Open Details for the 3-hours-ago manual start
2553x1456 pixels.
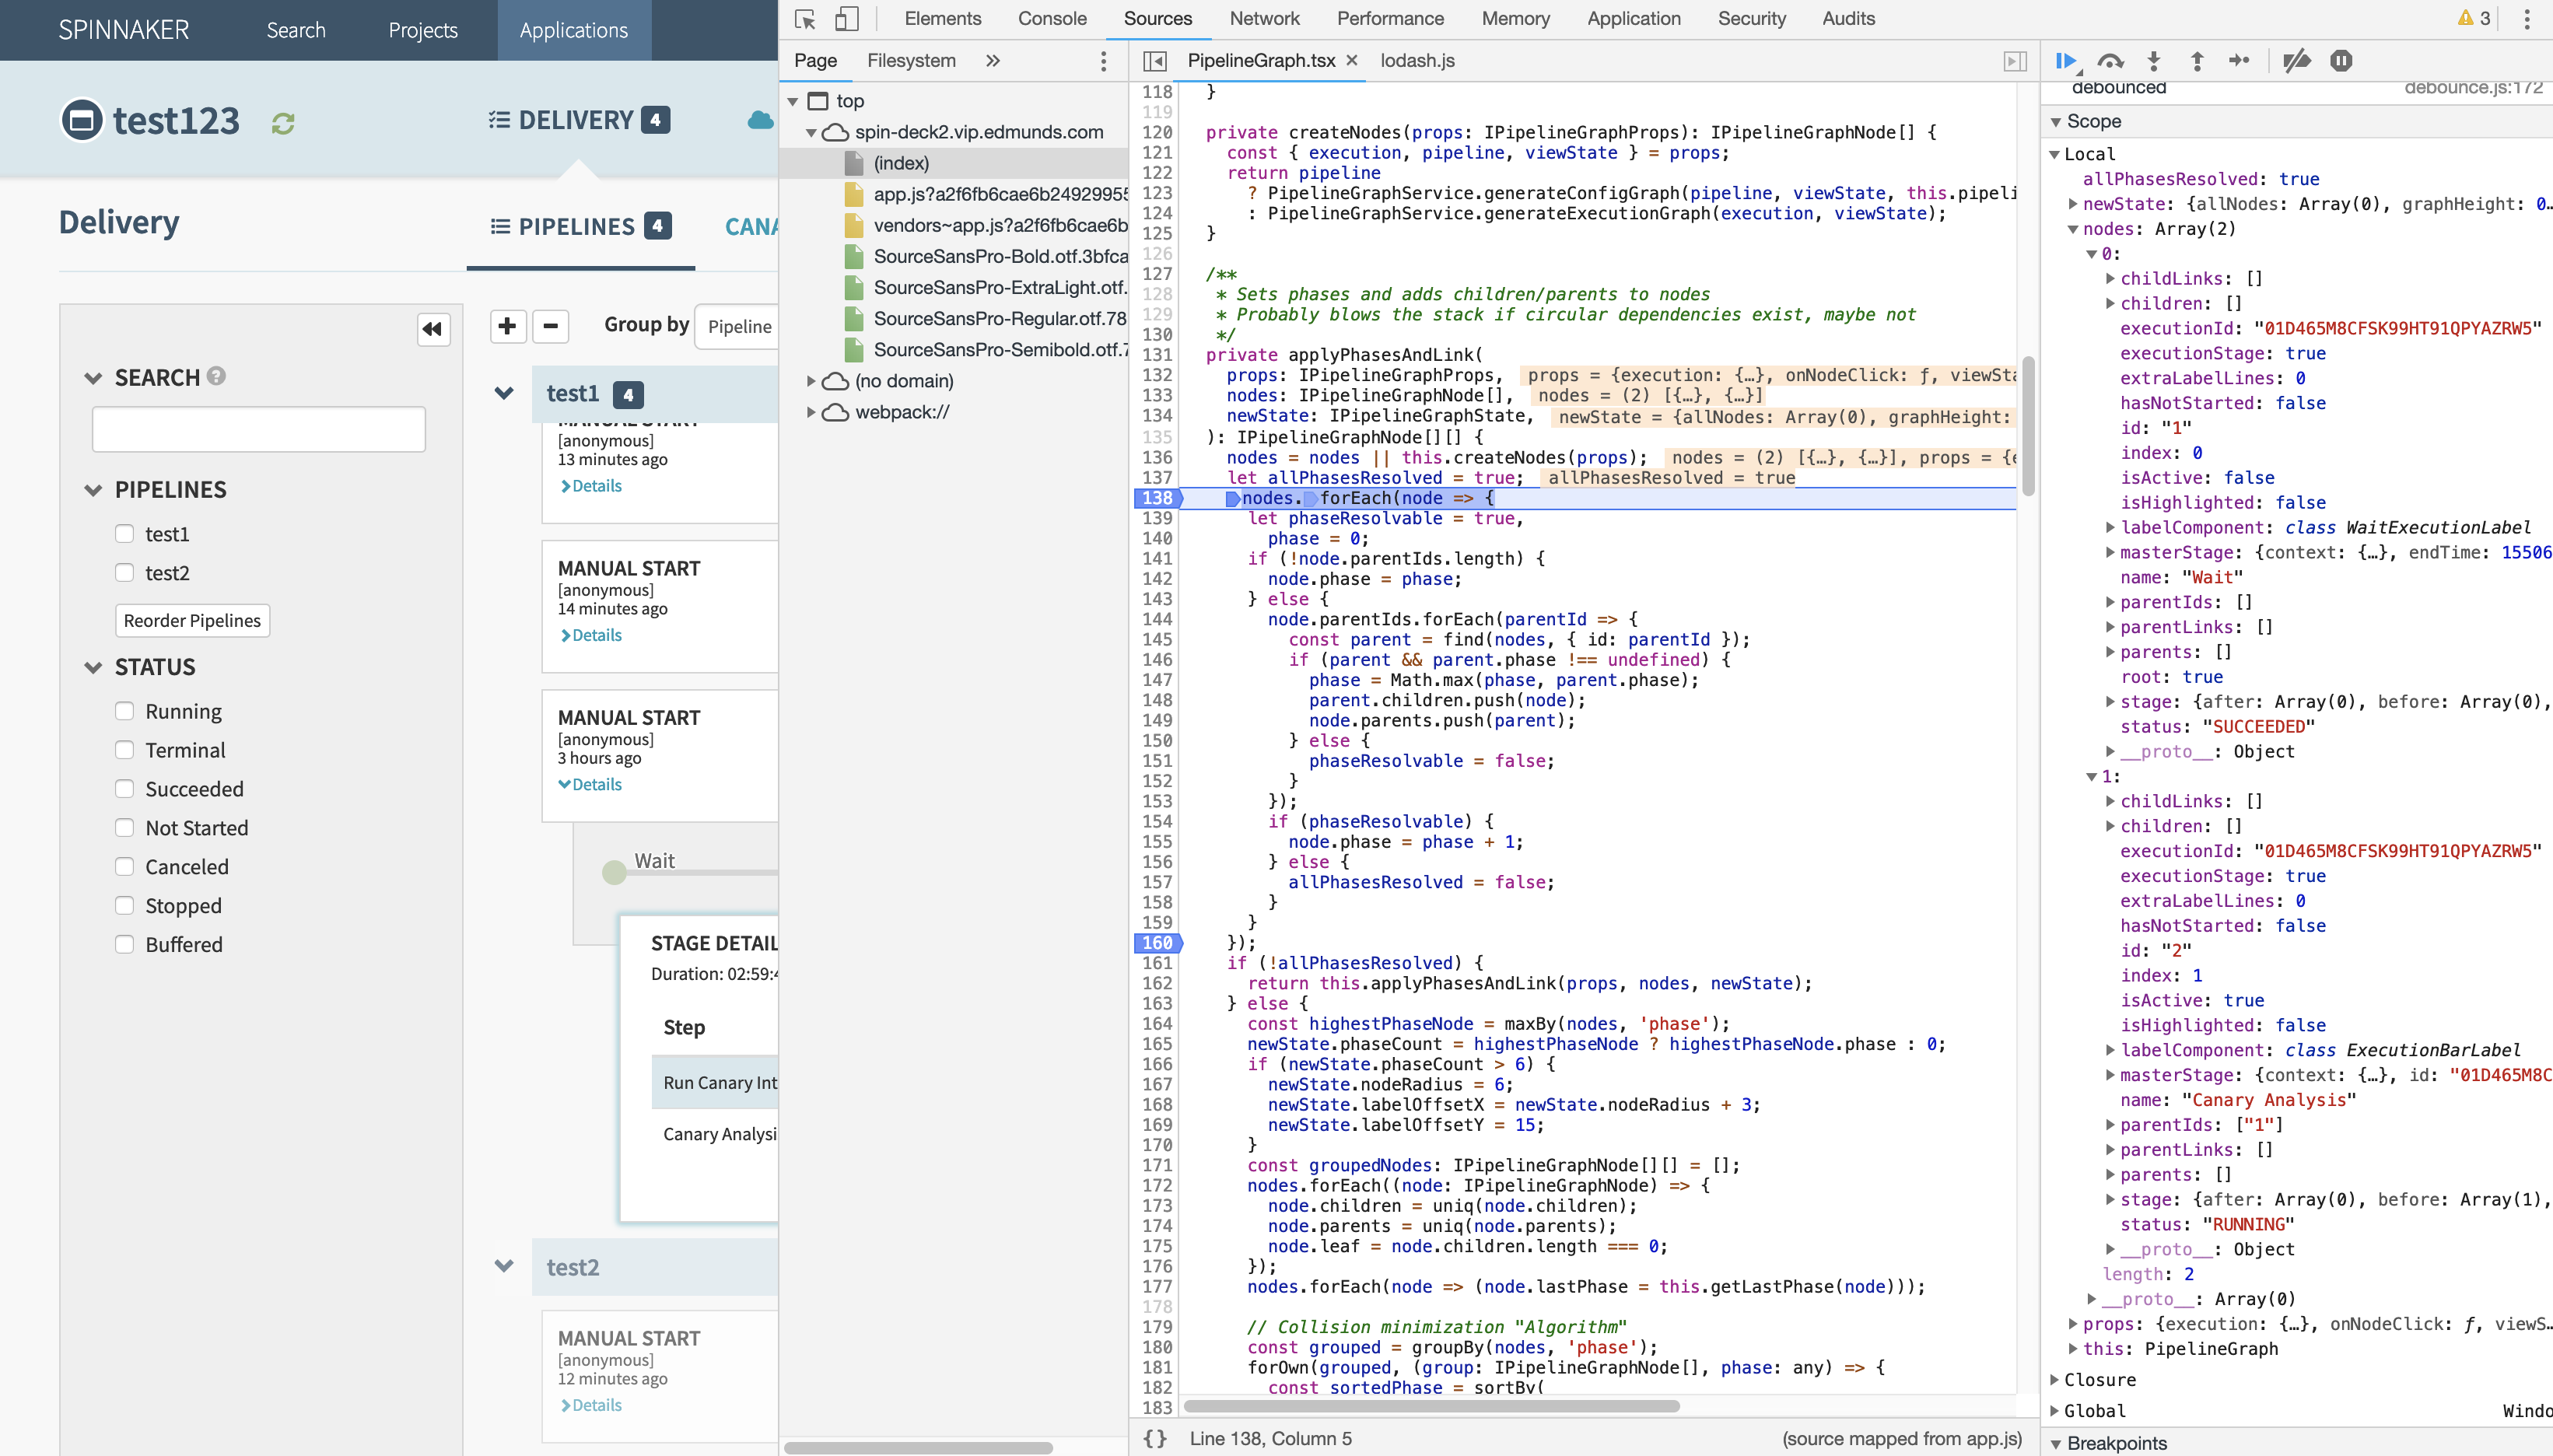coord(593,784)
